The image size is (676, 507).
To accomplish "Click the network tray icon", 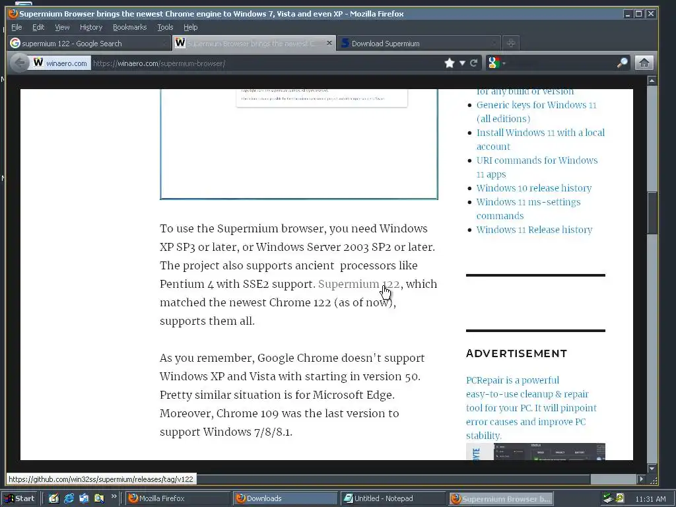I will (x=608, y=498).
